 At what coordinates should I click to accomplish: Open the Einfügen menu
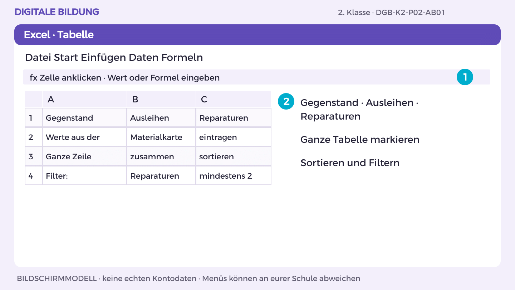point(103,58)
